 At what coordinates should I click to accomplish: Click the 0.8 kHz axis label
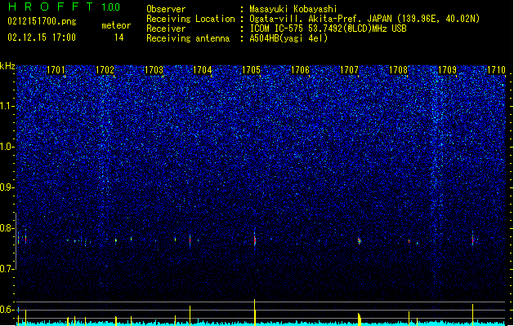(7, 228)
